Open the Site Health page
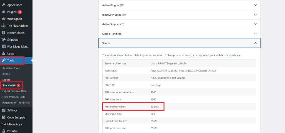Image resolution: width=285 pixels, height=133 pixels. [9, 85]
